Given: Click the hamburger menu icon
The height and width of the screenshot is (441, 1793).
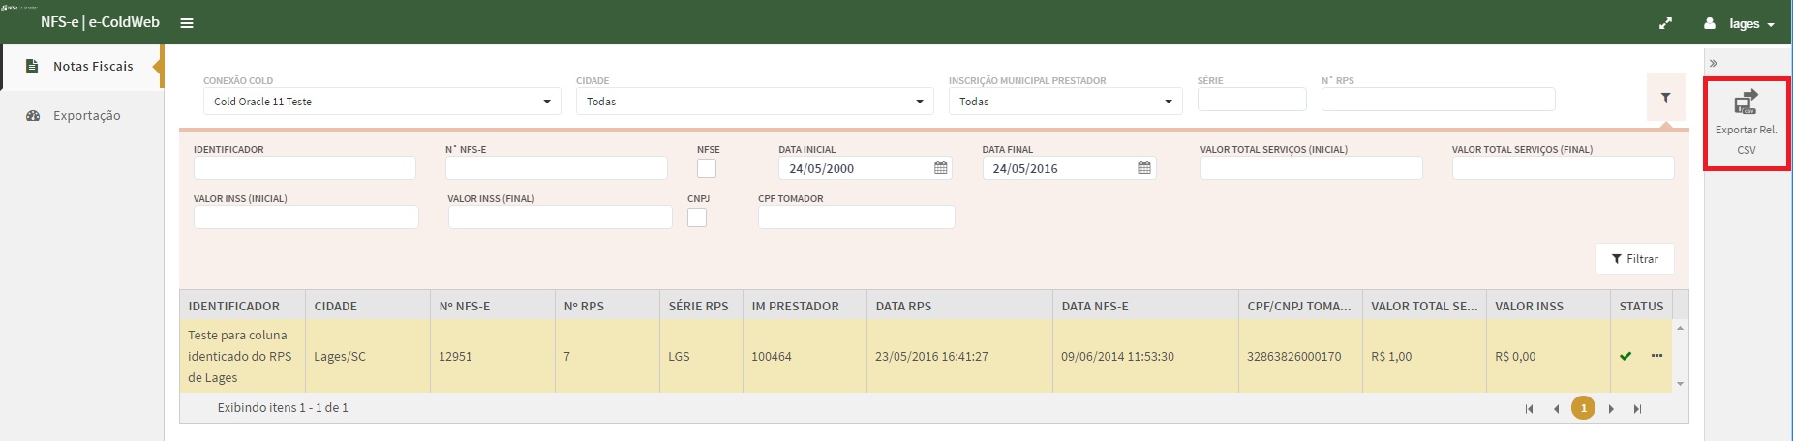Looking at the screenshot, I should 187,23.
